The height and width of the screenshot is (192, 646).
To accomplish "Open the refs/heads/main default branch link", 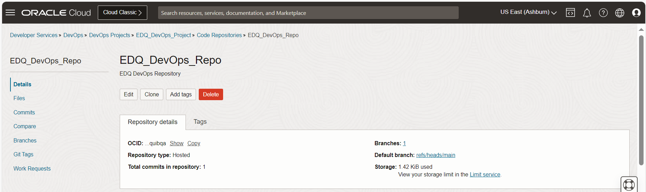I will click(435, 155).
